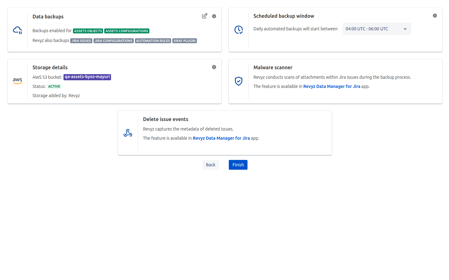Open the backup time window dropdown
Image resolution: width=449 pixels, height=280 pixels.
click(376, 29)
